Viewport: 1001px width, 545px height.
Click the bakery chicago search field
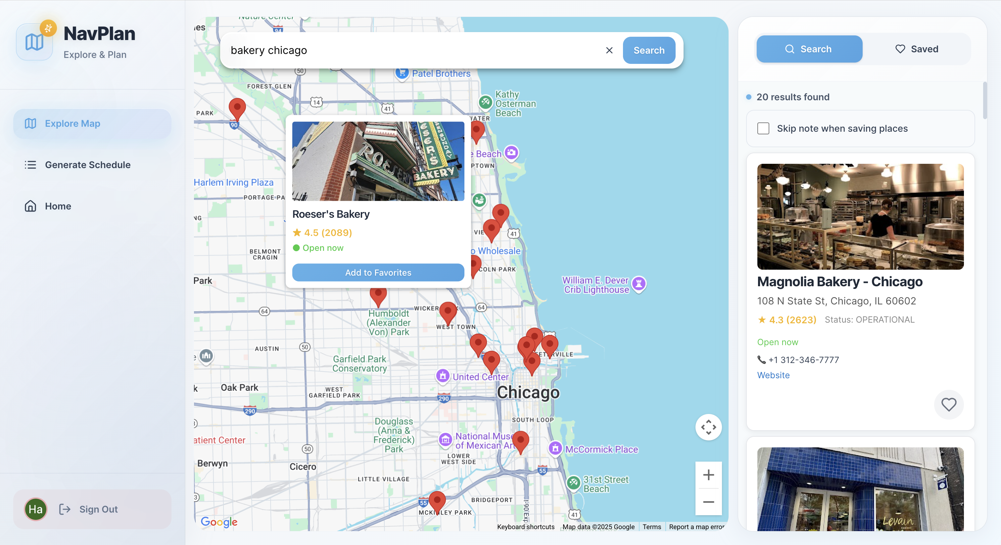click(x=412, y=51)
